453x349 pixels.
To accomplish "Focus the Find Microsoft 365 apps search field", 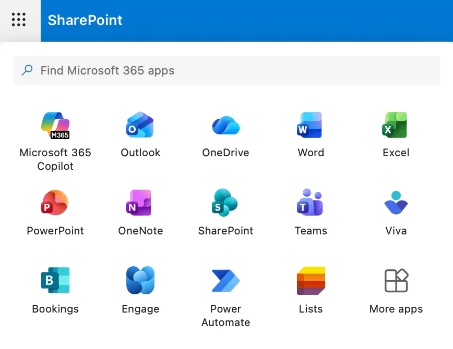I will point(227,71).
